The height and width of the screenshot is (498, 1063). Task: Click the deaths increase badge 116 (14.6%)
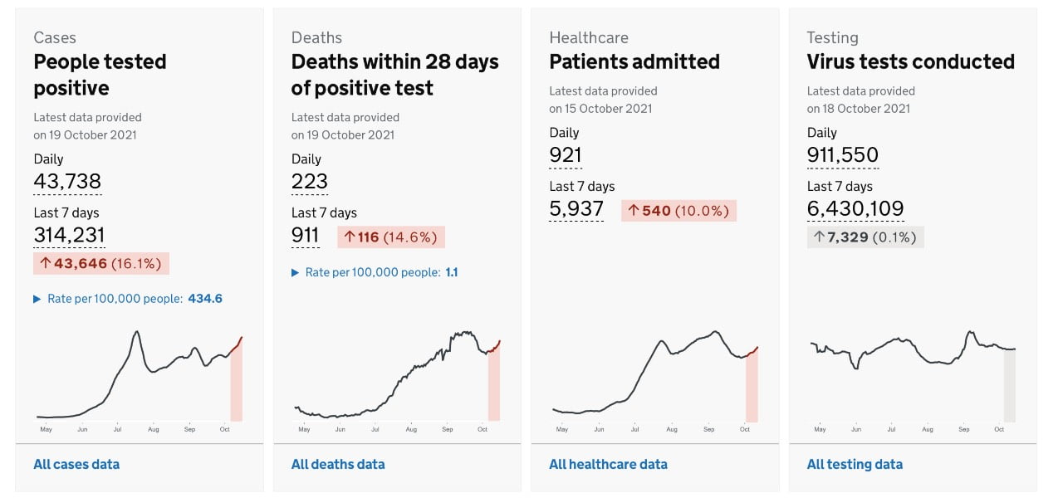tap(390, 237)
